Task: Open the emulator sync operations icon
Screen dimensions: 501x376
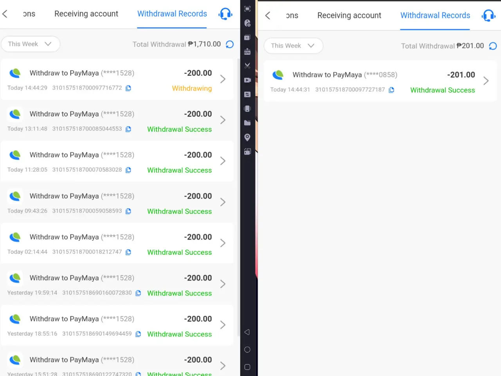Action: 247,95
